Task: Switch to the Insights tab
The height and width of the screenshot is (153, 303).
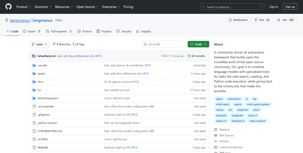Action: pyautogui.click(x=144, y=31)
